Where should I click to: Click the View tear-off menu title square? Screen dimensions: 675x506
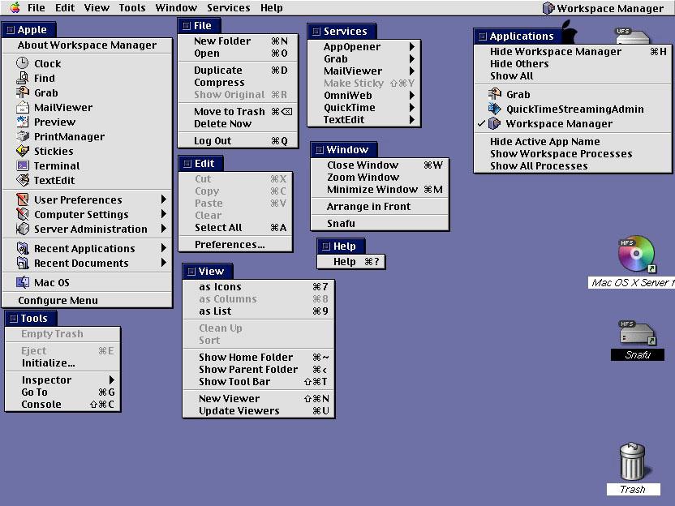point(191,272)
